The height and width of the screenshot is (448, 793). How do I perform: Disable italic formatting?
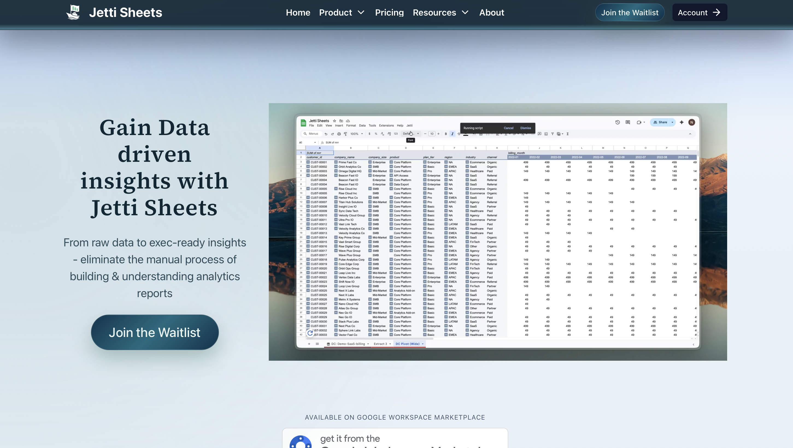(x=452, y=134)
